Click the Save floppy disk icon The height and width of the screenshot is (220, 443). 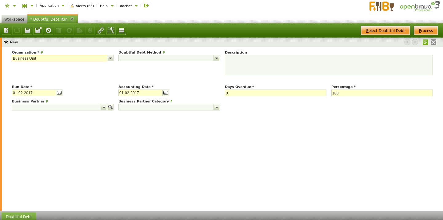[x=27, y=30]
